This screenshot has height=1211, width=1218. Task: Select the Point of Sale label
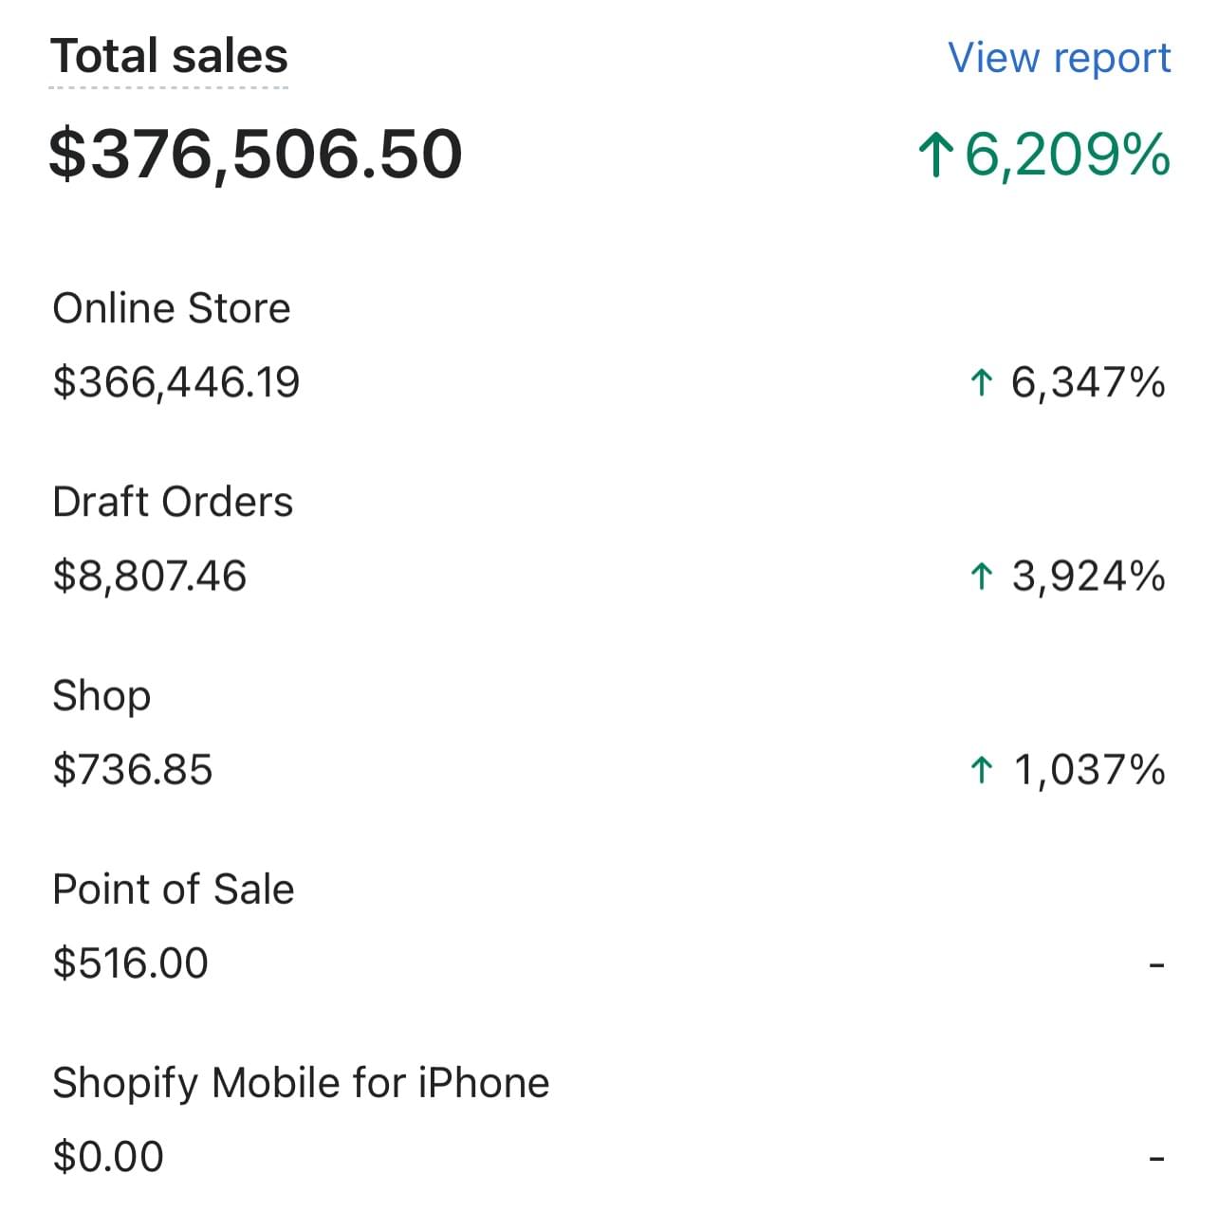tap(174, 890)
